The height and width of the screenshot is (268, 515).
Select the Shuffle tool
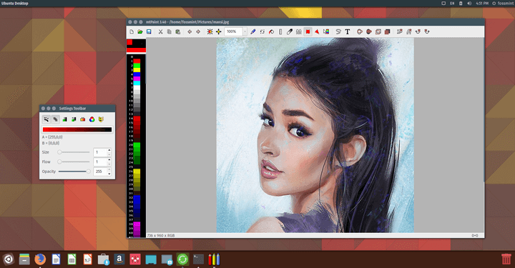tap(262, 32)
